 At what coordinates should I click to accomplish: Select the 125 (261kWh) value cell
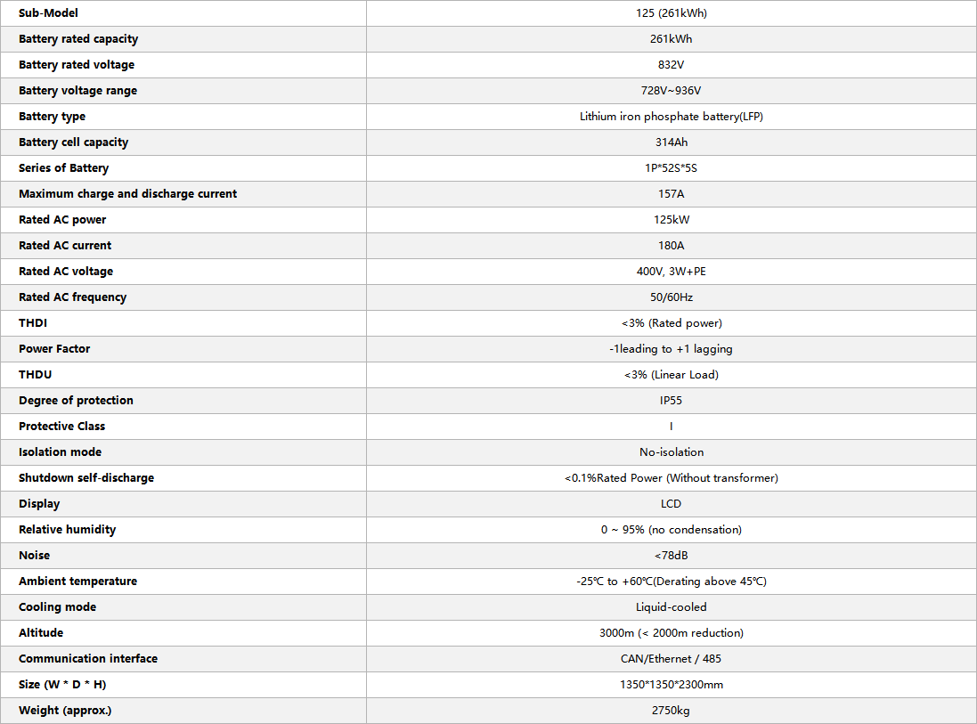tap(671, 13)
